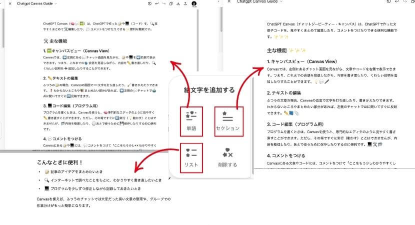Show version history in right canvas toolbar
The image size is (415, 225).
click(x=388, y=1)
